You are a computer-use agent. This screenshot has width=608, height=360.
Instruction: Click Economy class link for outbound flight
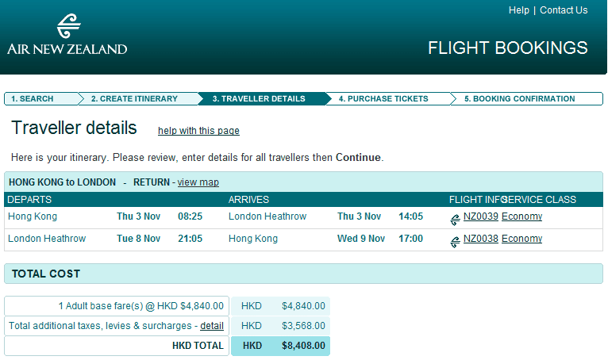(x=521, y=216)
